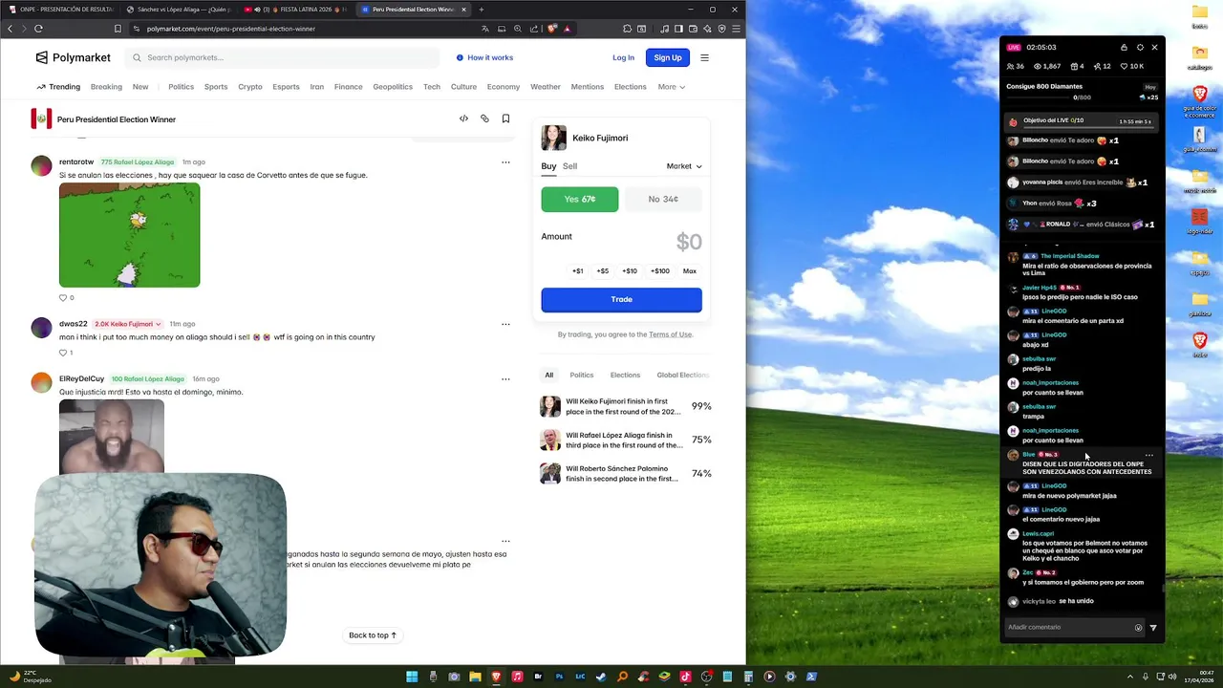Image resolution: width=1223 pixels, height=688 pixels.
Task: Select the Yes 67¢ outcome
Action: (580, 199)
